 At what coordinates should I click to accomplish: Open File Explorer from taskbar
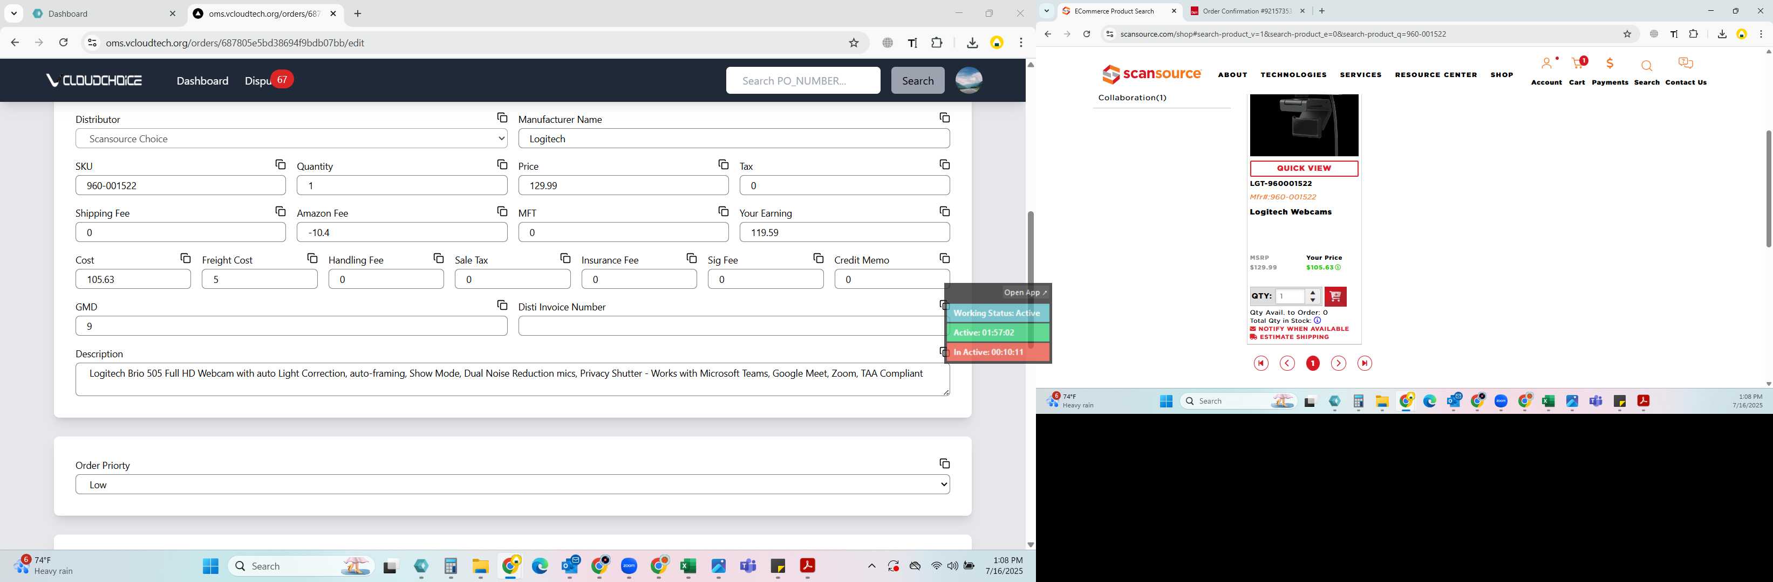[x=480, y=566]
